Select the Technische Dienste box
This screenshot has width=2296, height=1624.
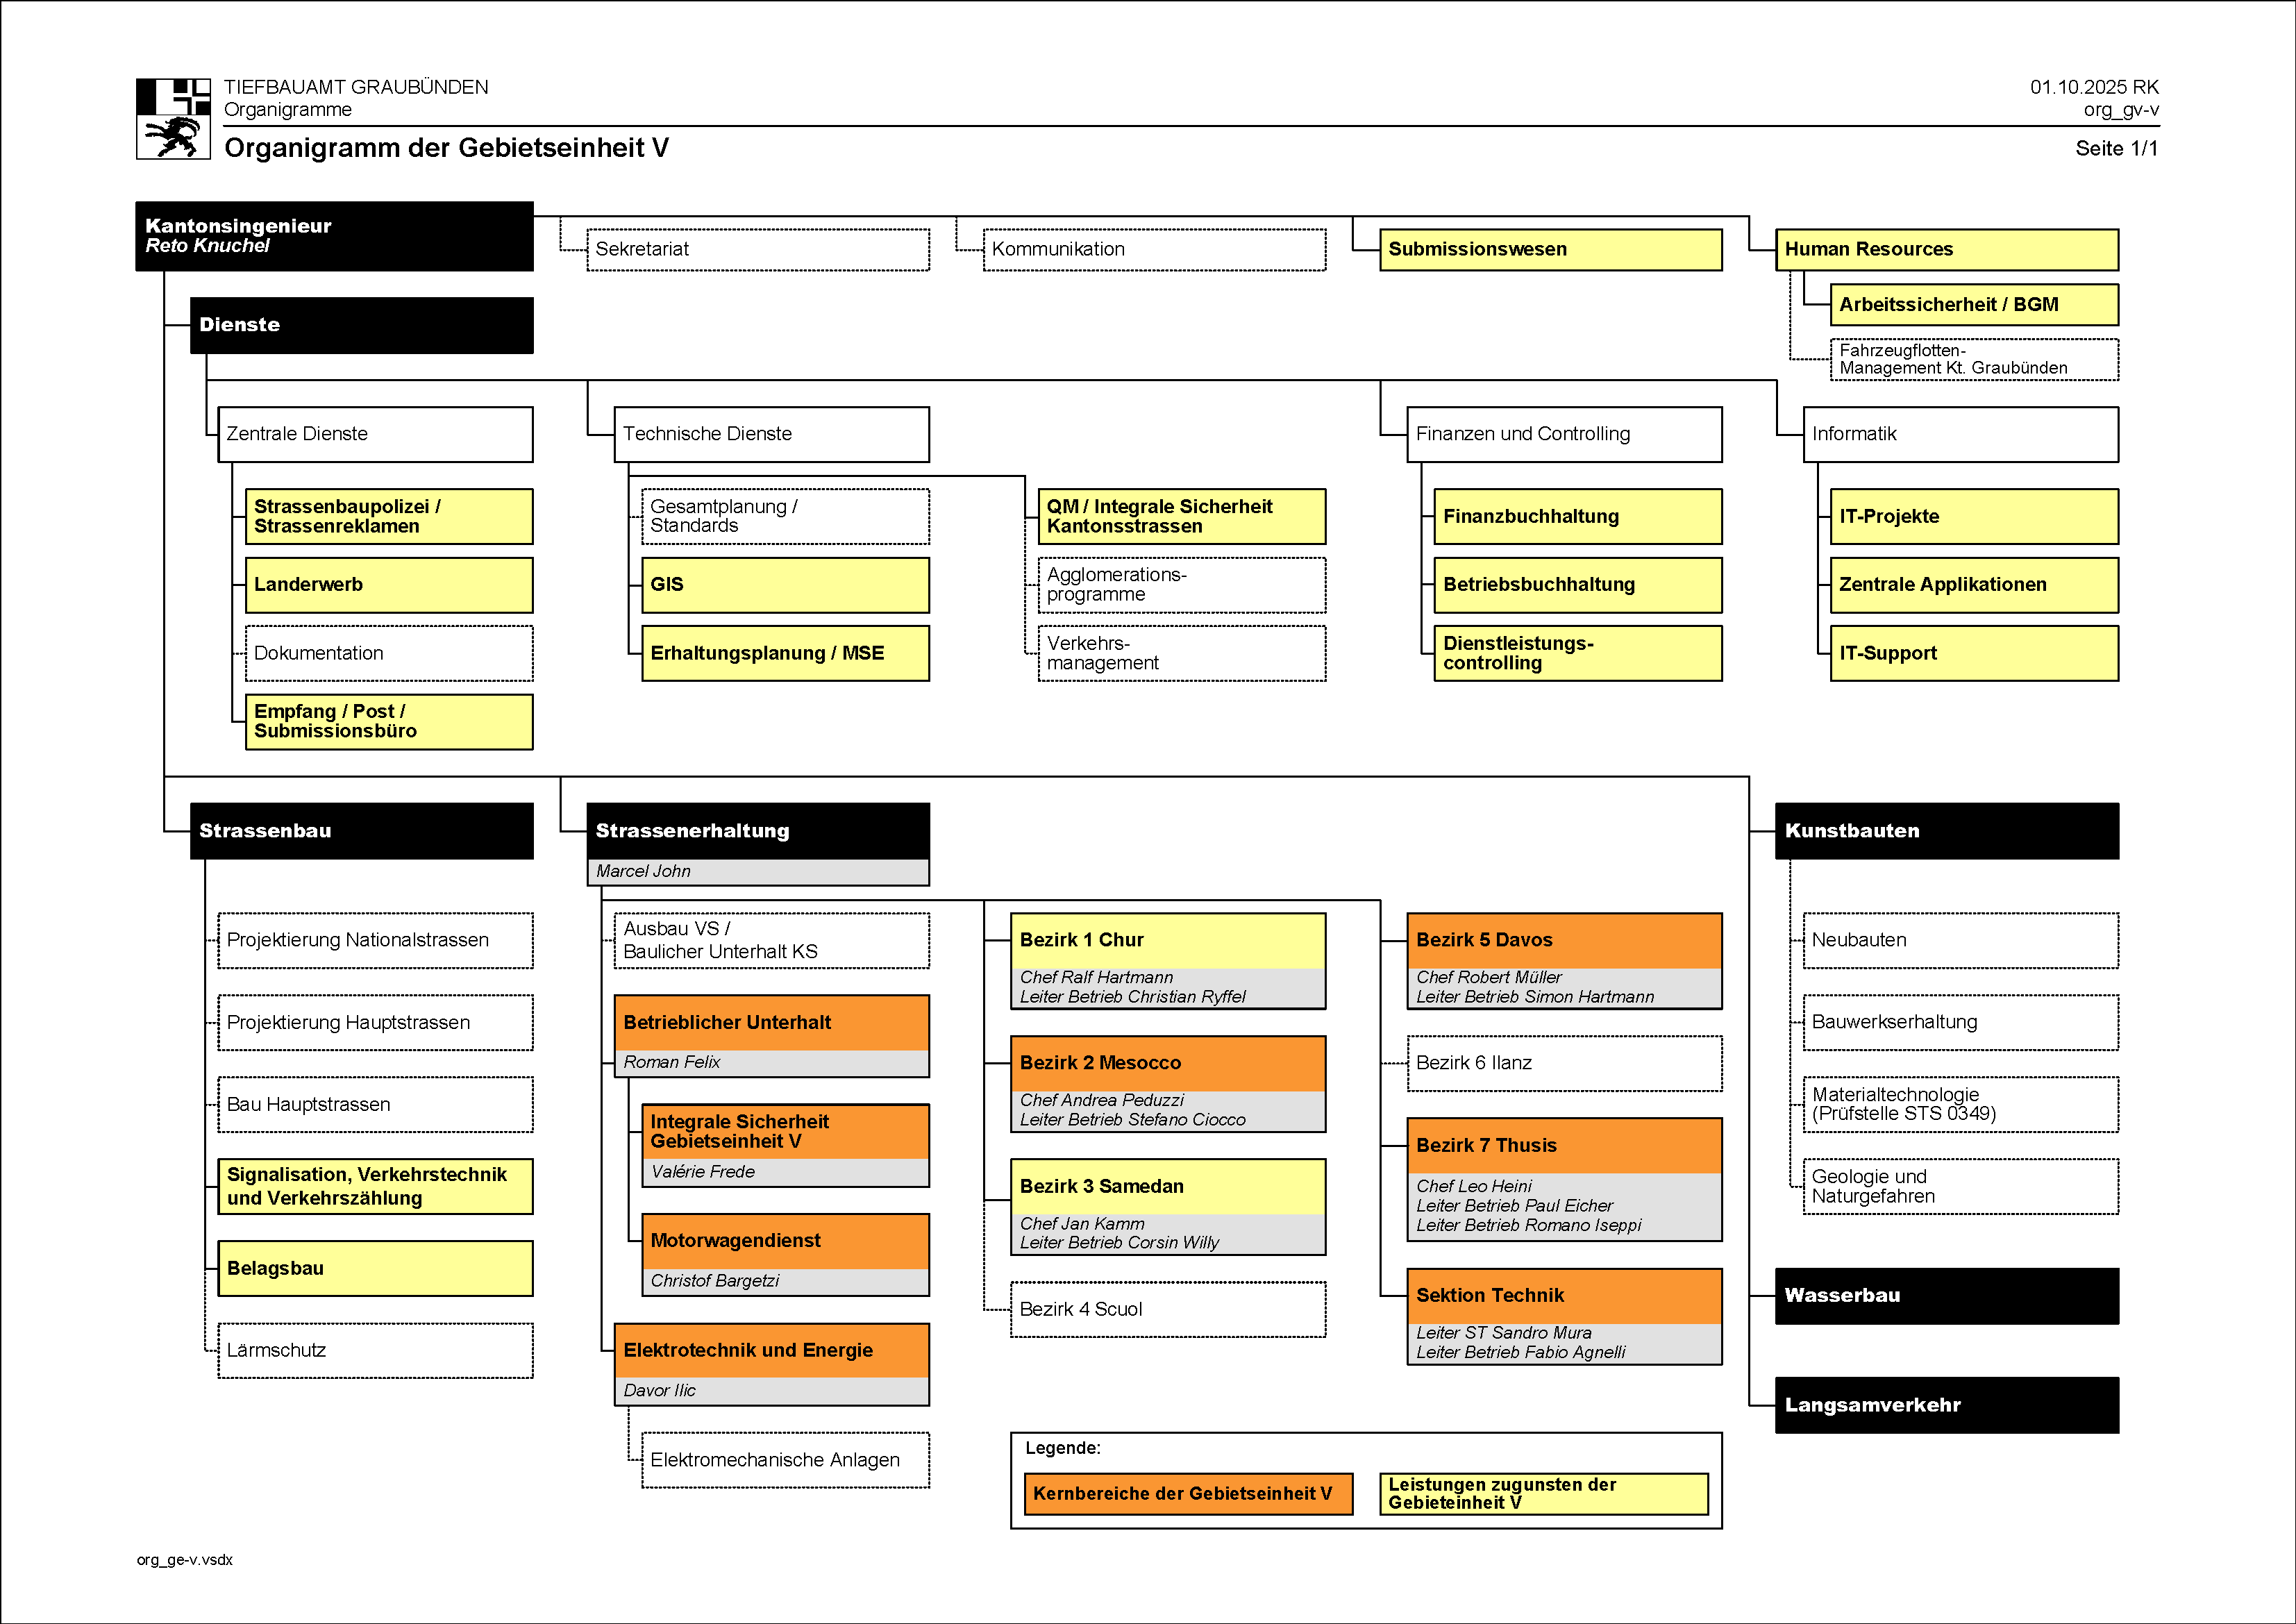click(771, 434)
